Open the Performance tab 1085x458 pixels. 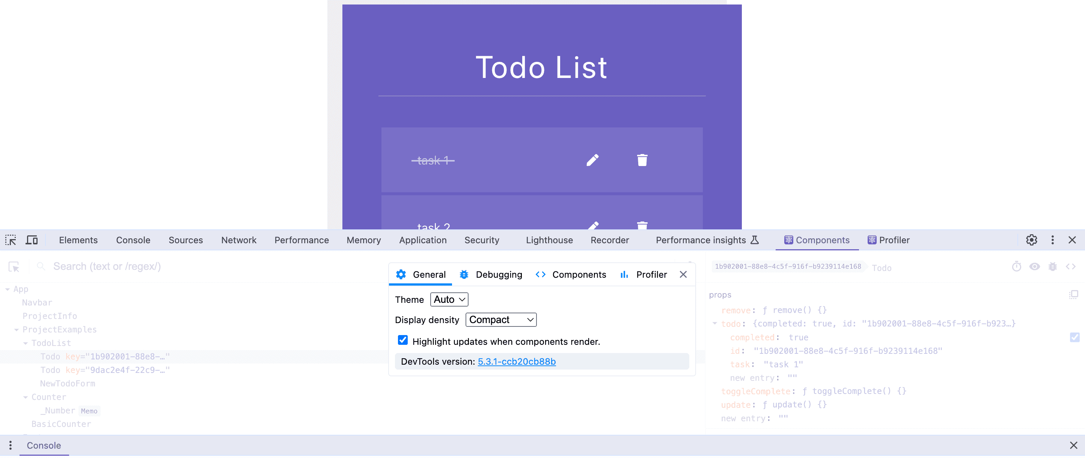pyautogui.click(x=301, y=240)
